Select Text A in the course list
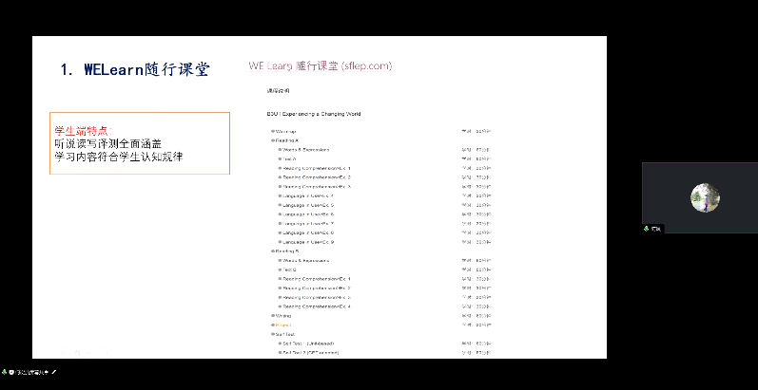This screenshot has height=390, width=758. 289,158
